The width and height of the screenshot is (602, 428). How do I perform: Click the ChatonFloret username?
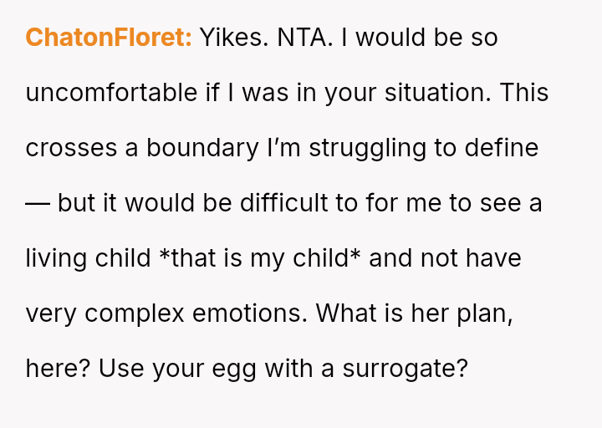point(109,38)
